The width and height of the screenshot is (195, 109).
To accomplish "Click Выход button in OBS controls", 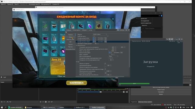I will point(161,94).
